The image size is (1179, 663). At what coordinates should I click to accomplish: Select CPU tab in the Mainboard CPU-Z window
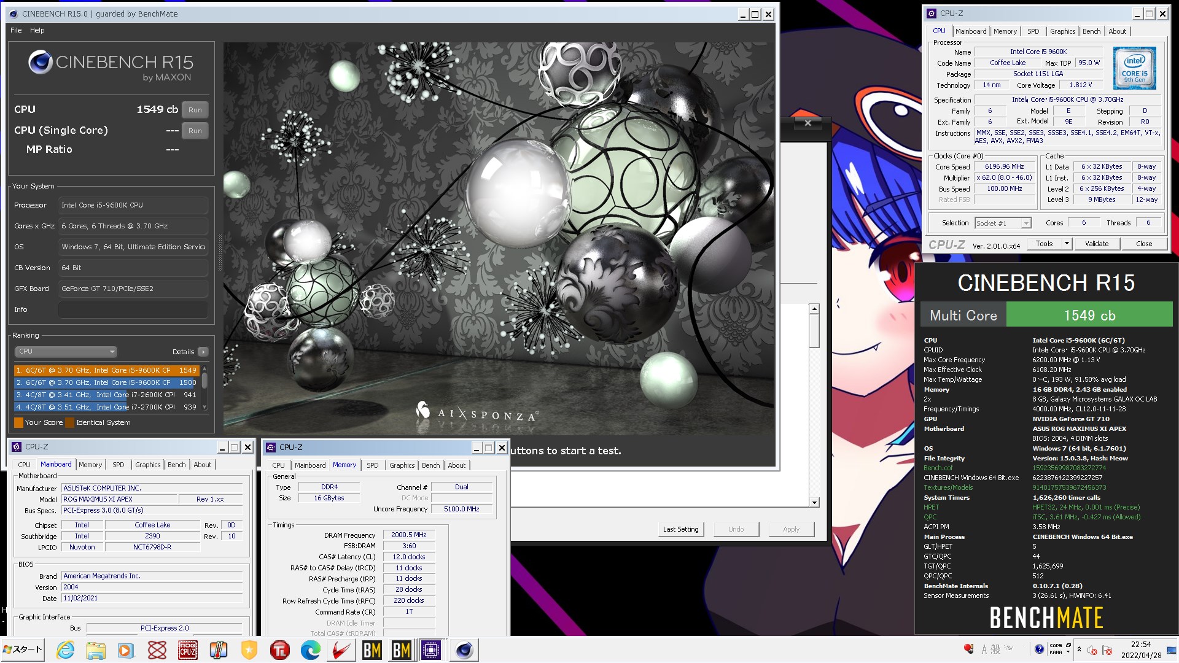point(24,465)
